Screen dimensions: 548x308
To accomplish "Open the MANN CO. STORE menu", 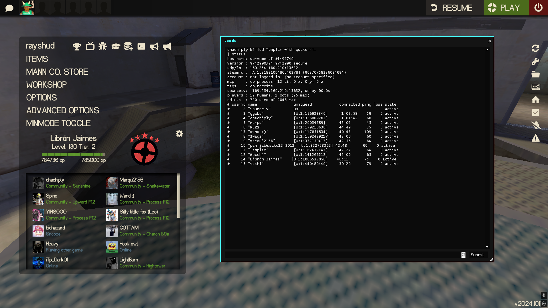I will (x=57, y=72).
